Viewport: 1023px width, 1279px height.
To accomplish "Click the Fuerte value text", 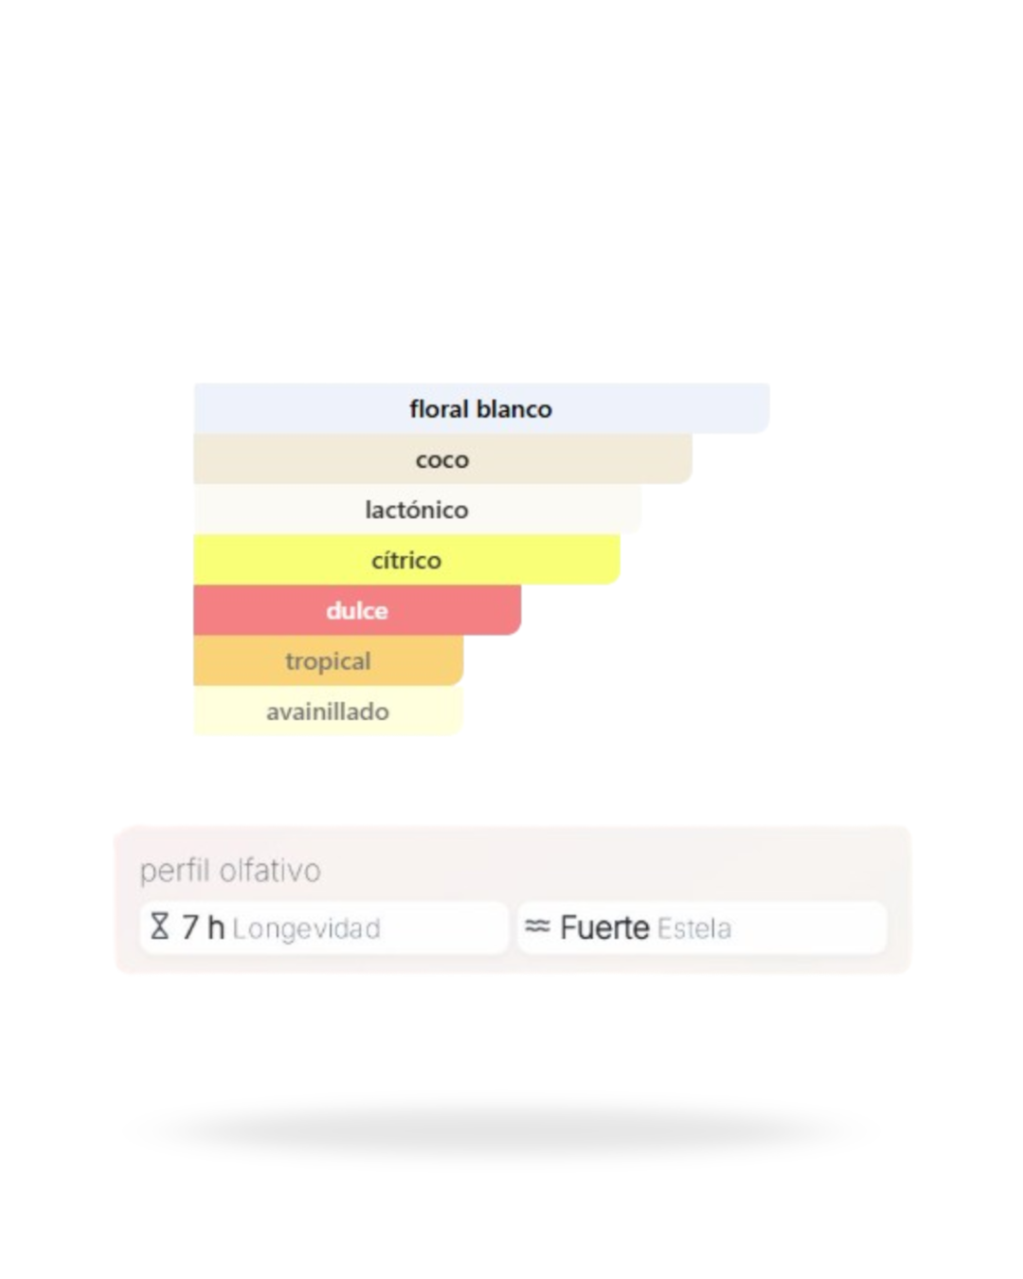I will tap(604, 928).
